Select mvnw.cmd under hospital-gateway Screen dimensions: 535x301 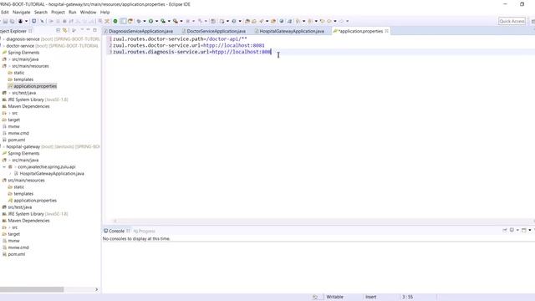click(18, 247)
